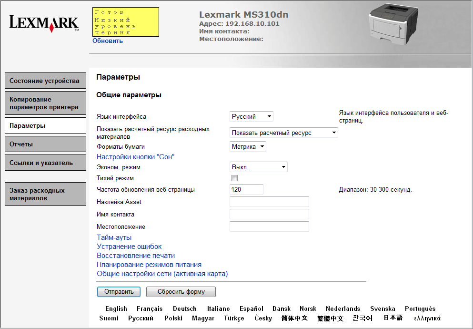Click the Местоположение input field
473x329 pixels.
pyautogui.click(x=269, y=226)
